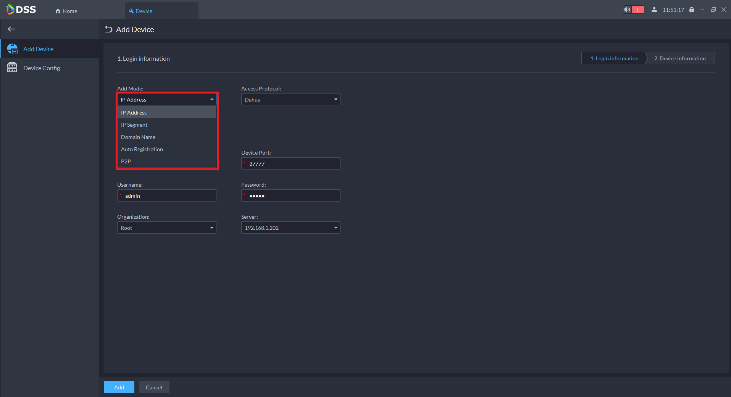The height and width of the screenshot is (397, 731).
Task: Click the user account icon
Action: pyautogui.click(x=654, y=10)
